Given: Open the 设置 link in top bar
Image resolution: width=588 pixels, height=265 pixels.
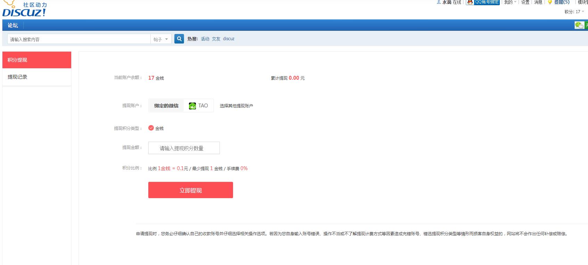Looking at the screenshot, I should 525,2.
